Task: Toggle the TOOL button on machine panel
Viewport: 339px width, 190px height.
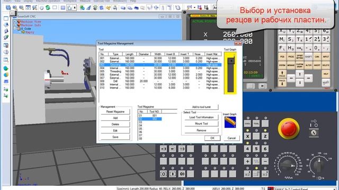Action: coord(256,123)
